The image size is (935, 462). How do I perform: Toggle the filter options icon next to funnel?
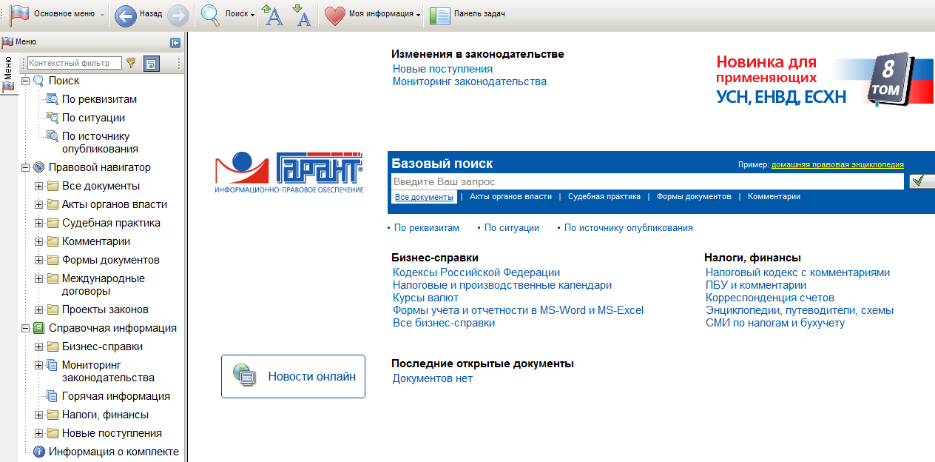151,64
